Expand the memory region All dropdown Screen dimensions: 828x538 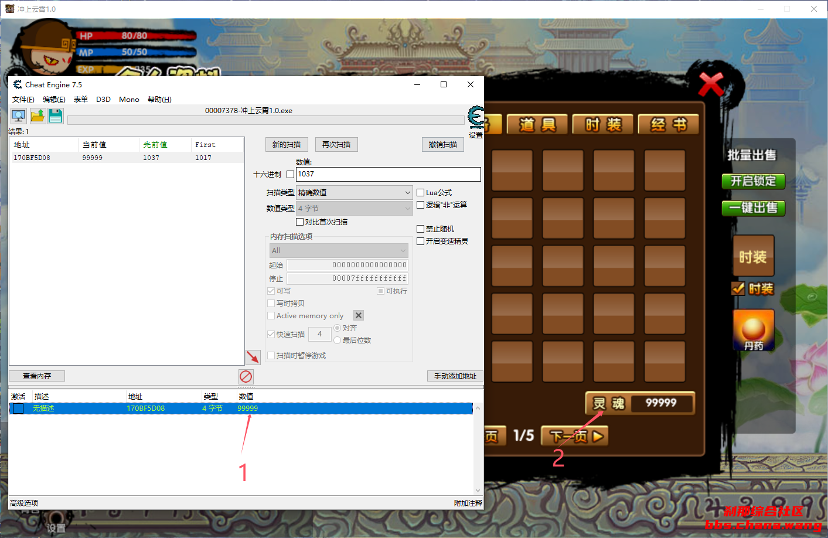pos(338,251)
